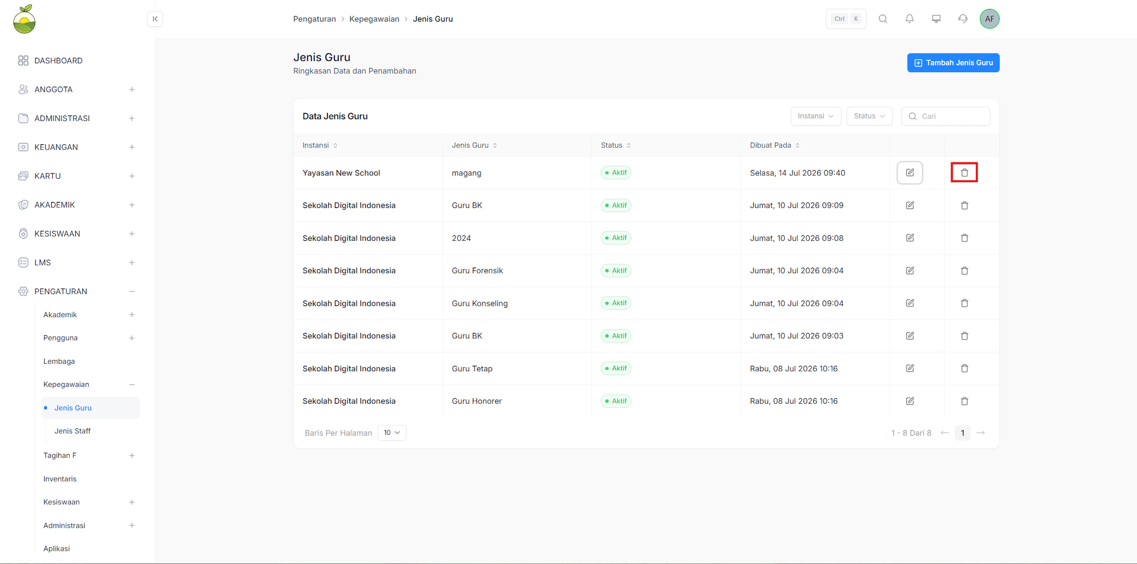Focus the Cari search field
Viewport: 1137px width, 564px height.
click(x=945, y=117)
